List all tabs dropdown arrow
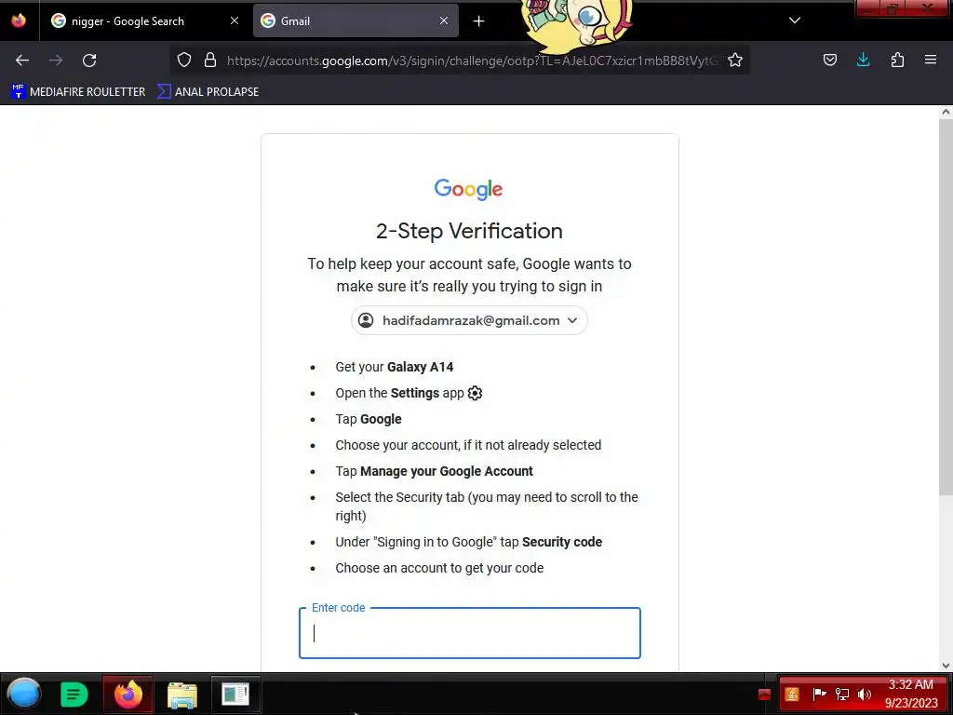The height and width of the screenshot is (715, 953). click(795, 20)
